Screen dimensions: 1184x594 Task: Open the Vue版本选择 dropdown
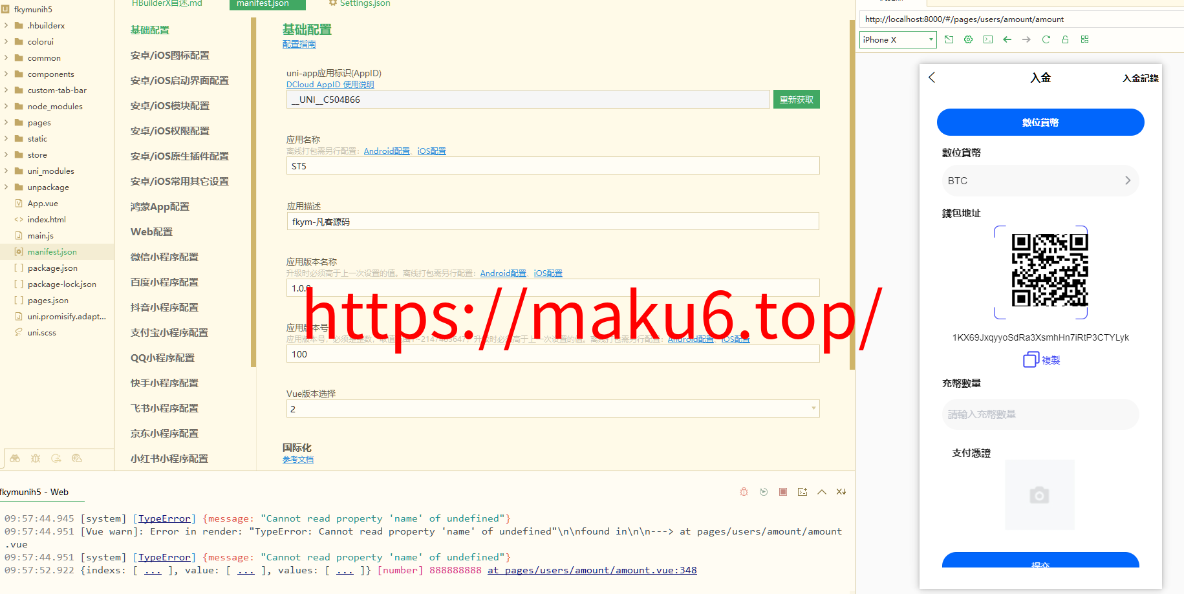[553, 408]
